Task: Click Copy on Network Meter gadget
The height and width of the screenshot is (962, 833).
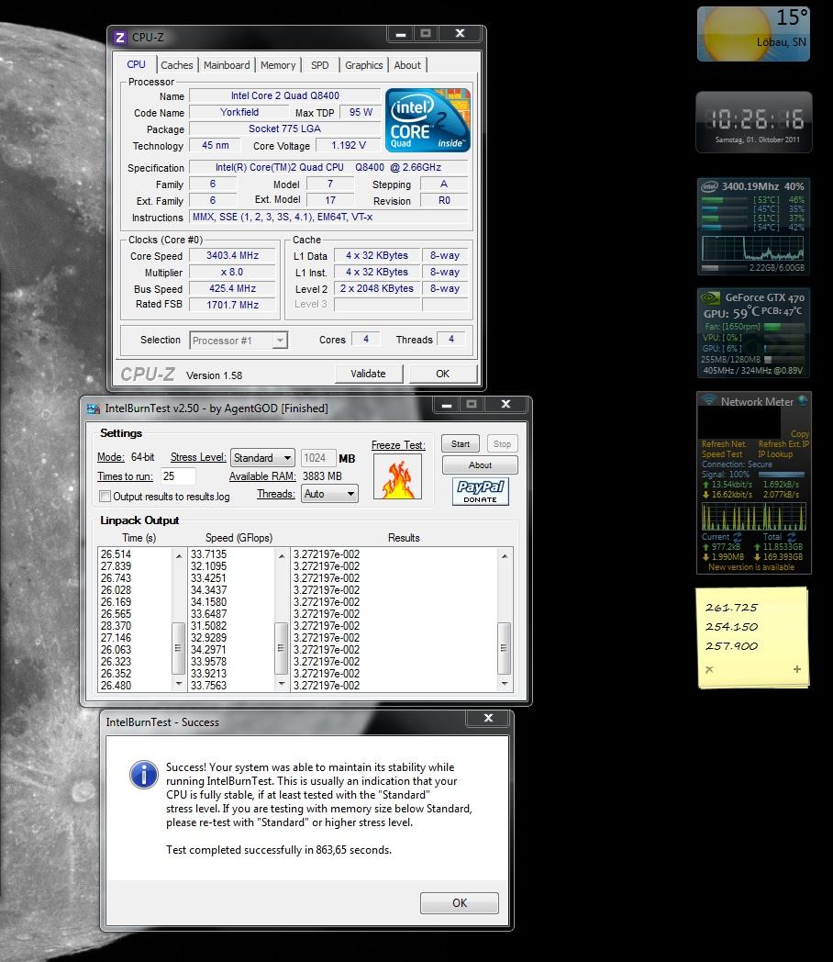Action: click(800, 434)
